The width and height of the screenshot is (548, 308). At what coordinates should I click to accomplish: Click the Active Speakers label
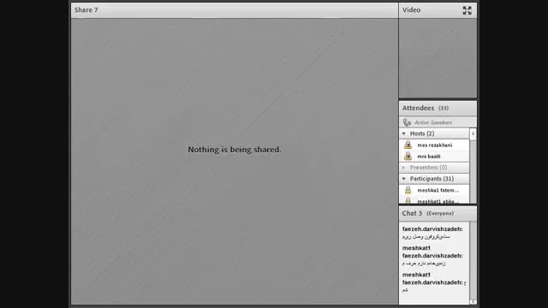(x=433, y=122)
